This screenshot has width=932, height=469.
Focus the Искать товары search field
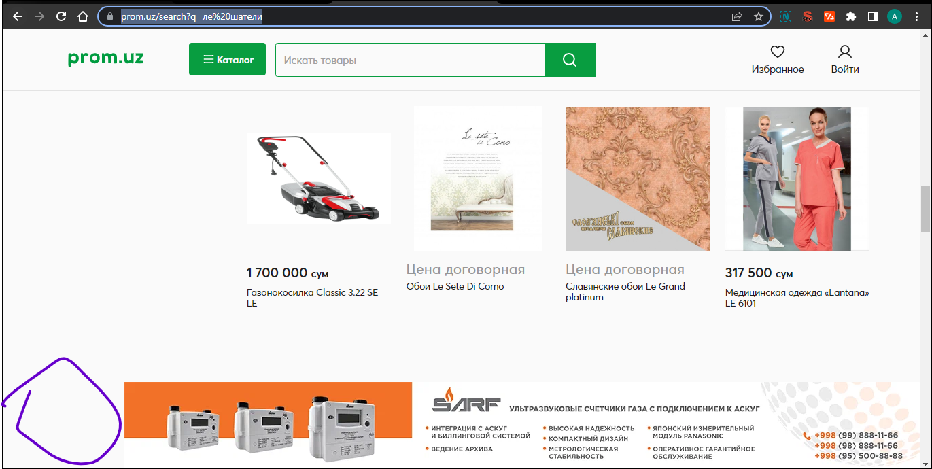410,60
